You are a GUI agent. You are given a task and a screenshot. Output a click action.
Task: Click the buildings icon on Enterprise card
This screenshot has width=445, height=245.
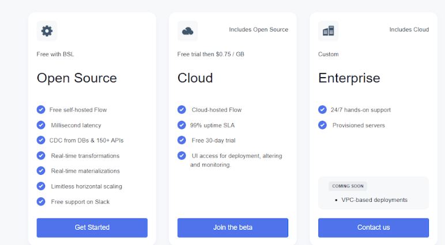(x=329, y=31)
